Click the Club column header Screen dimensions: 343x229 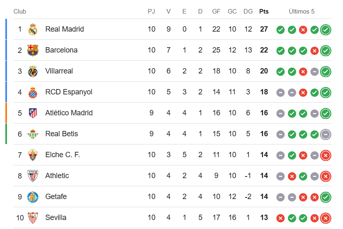[20, 11]
